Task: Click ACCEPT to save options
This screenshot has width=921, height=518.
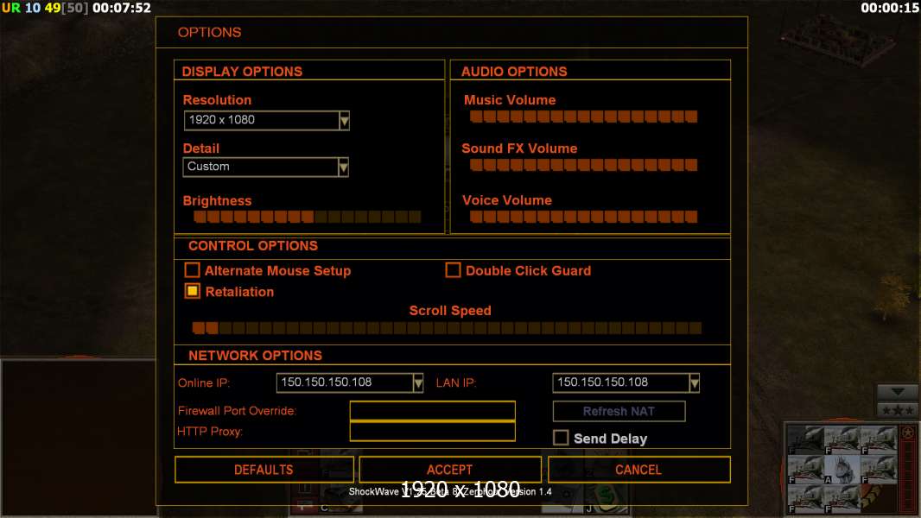Action: 450,470
